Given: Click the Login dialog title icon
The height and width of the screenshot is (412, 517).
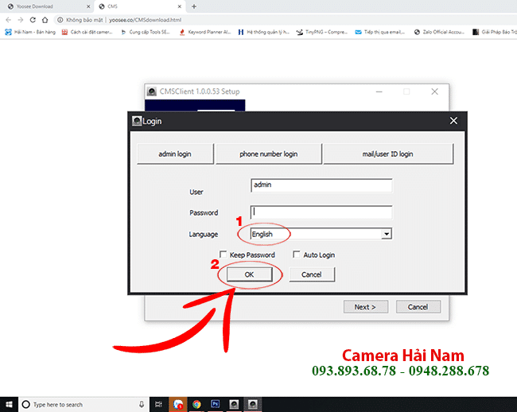Looking at the screenshot, I should coord(137,121).
